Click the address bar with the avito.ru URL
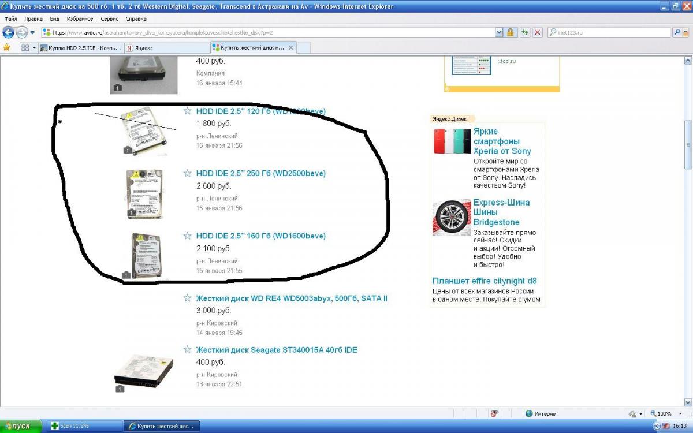 click(x=267, y=33)
